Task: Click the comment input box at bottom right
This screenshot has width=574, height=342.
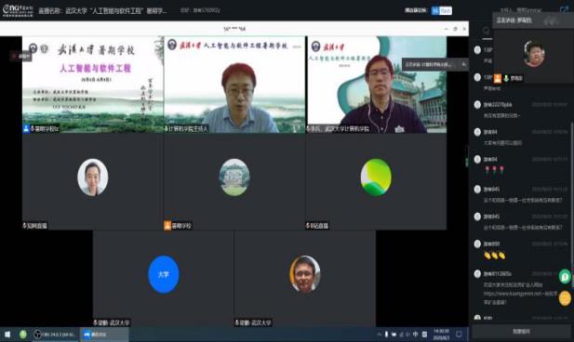Action: tap(521, 332)
